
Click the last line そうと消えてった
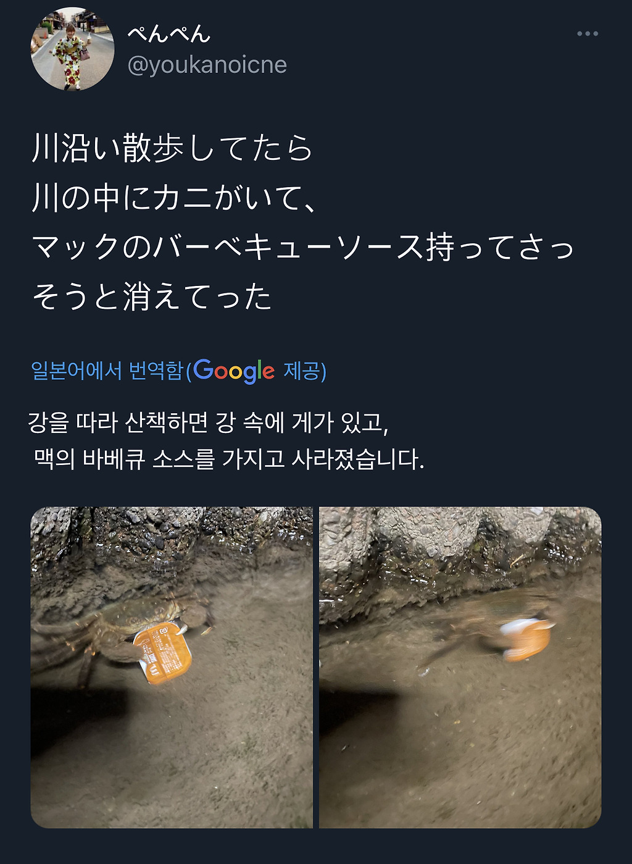click(x=152, y=296)
